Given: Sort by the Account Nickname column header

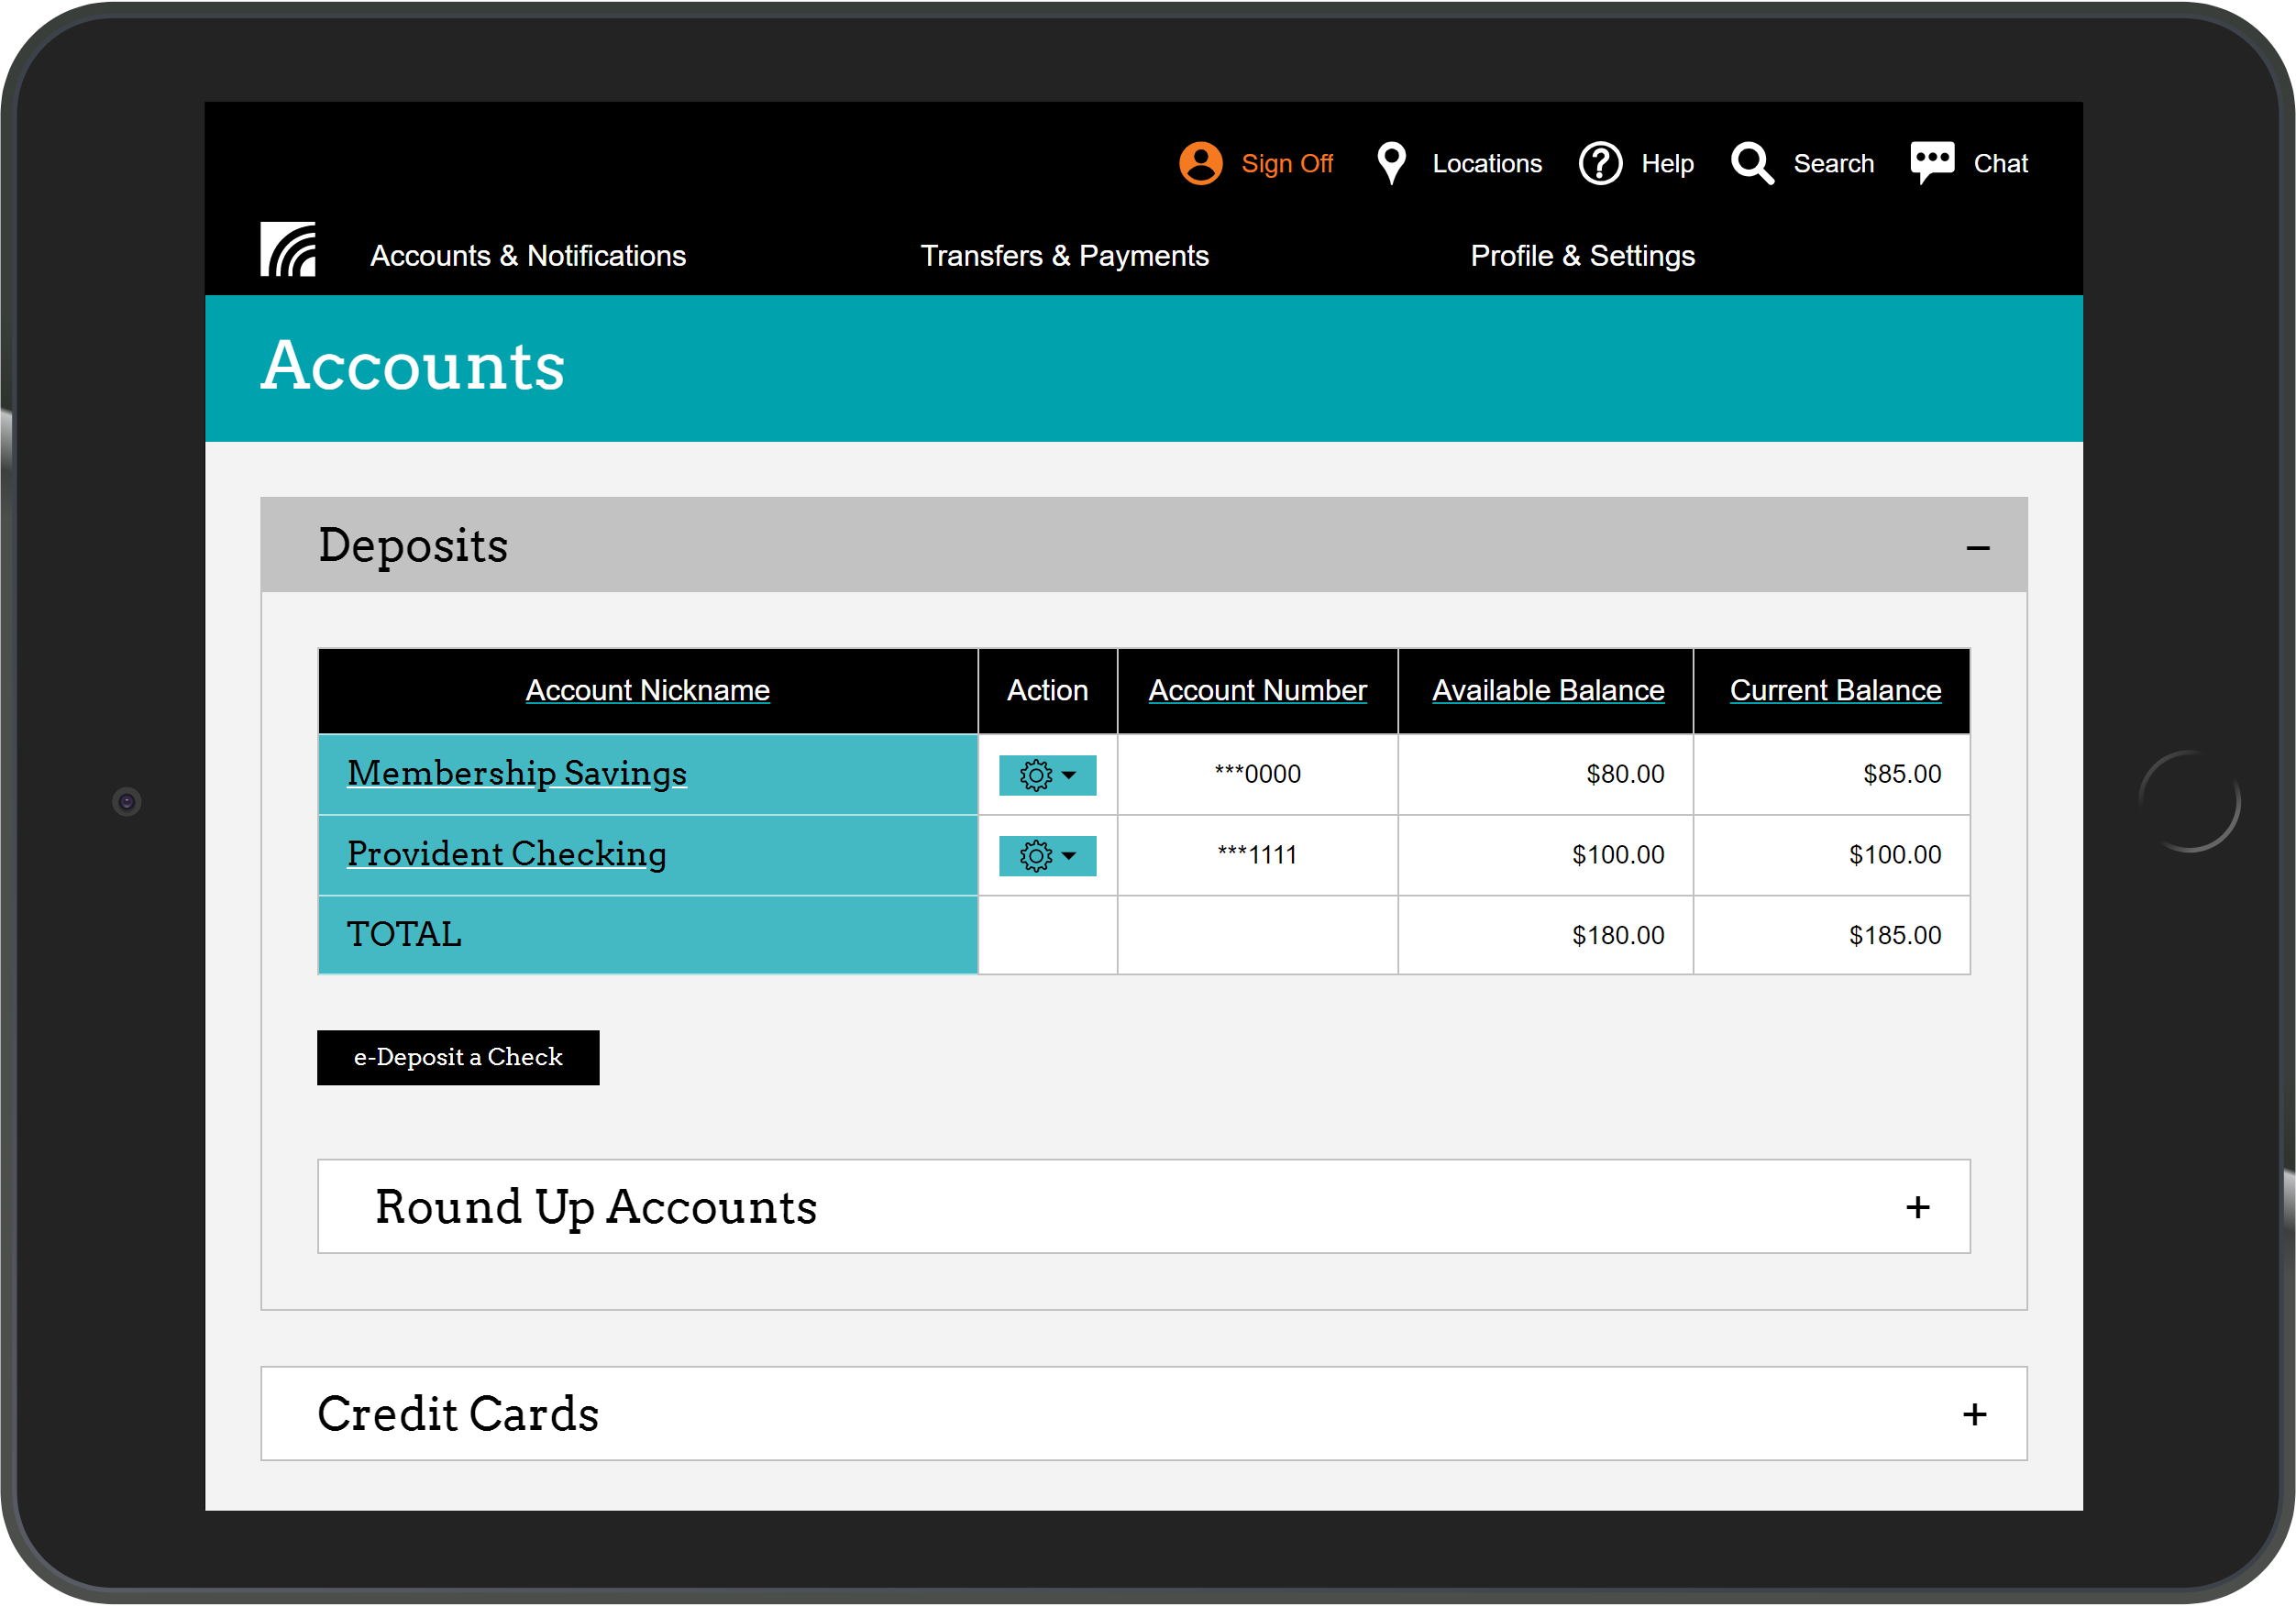Looking at the screenshot, I should tap(648, 690).
